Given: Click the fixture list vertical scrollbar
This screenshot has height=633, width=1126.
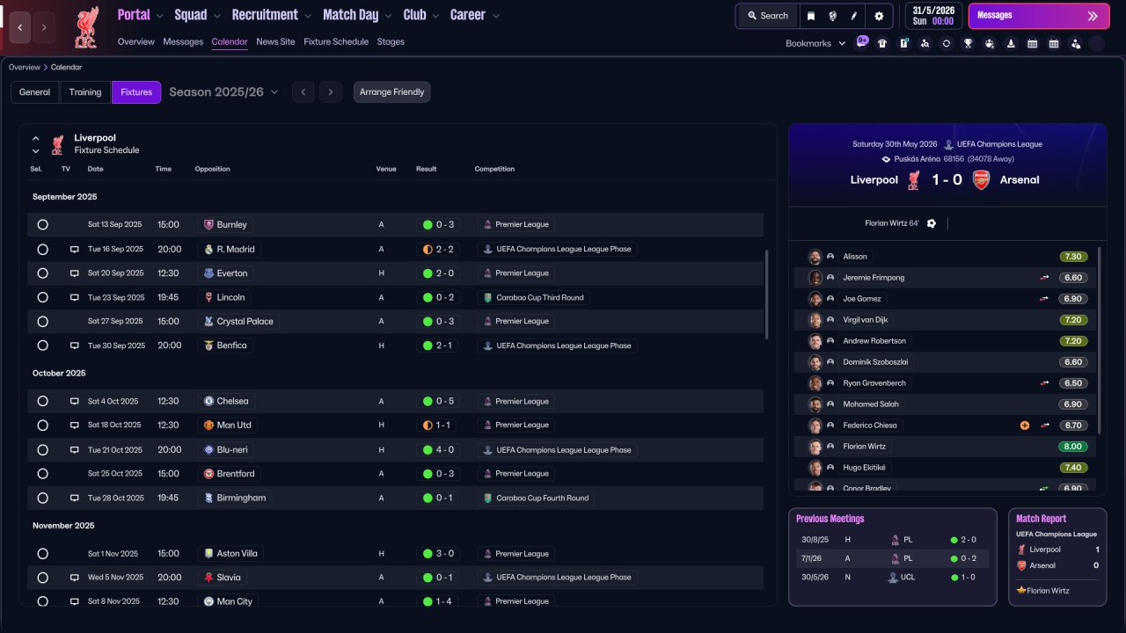Looking at the screenshot, I should [768, 295].
